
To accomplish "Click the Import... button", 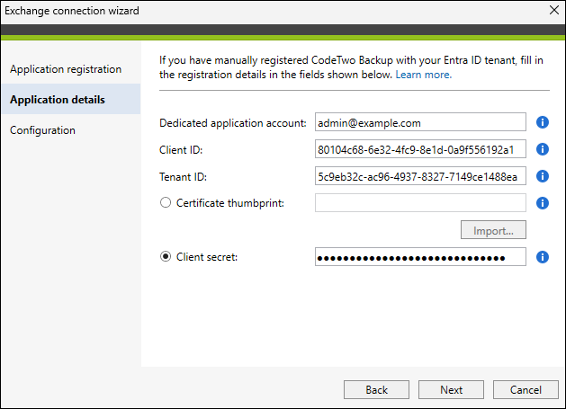I will 493,230.
